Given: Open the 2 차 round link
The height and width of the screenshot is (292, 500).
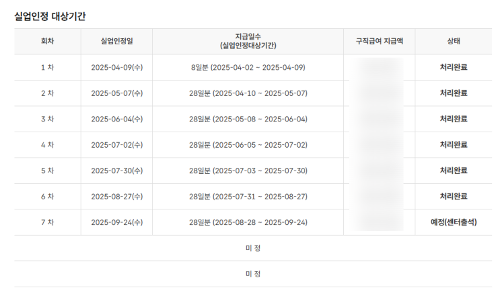Looking at the screenshot, I should pos(47,93).
